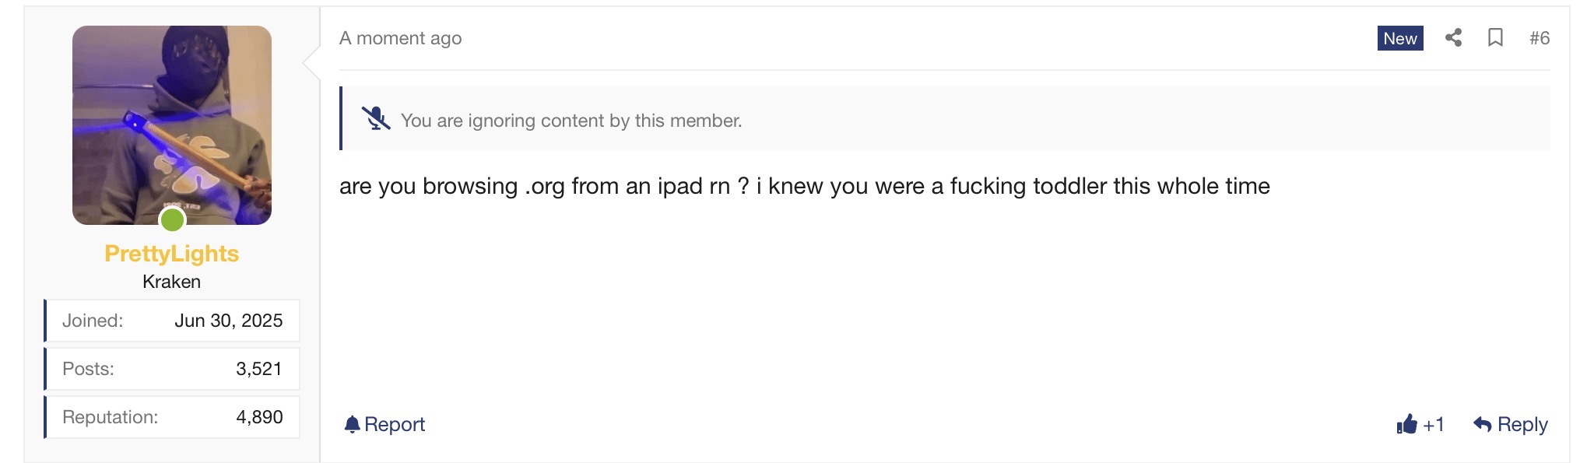Screen dimensions: 1594x463
Task: Click the Reputation score 4,890
Action: click(x=259, y=417)
